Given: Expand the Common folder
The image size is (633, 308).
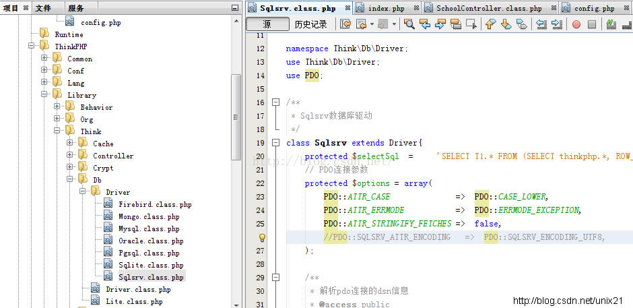Looking at the screenshot, I should [x=44, y=58].
